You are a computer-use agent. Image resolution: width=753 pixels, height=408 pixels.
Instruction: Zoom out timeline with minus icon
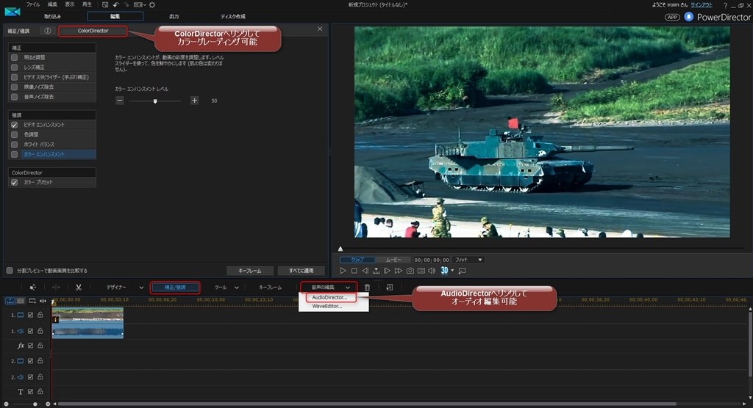(6, 404)
